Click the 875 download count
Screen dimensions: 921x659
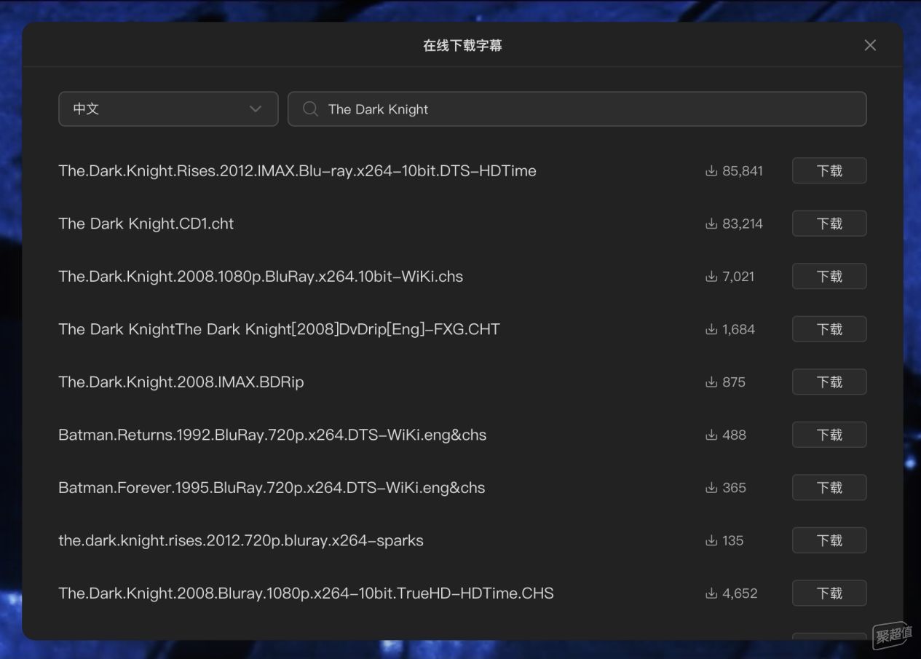point(734,382)
